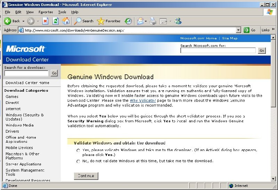Click the scroll up arrow
278x190 pixels.
tap(273, 38)
